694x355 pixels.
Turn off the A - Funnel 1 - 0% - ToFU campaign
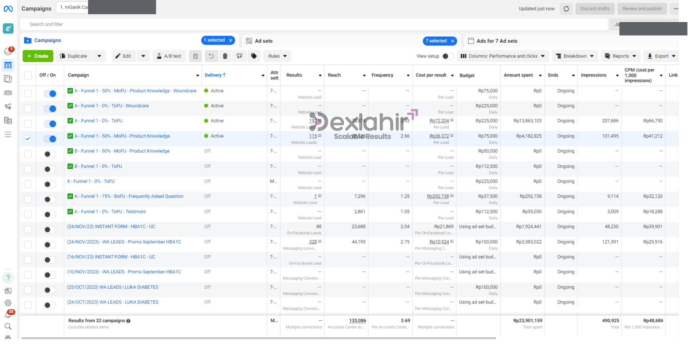coord(50,124)
